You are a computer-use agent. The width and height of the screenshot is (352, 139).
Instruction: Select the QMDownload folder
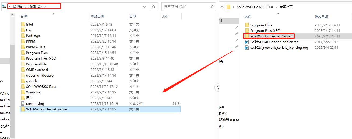click(37, 70)
